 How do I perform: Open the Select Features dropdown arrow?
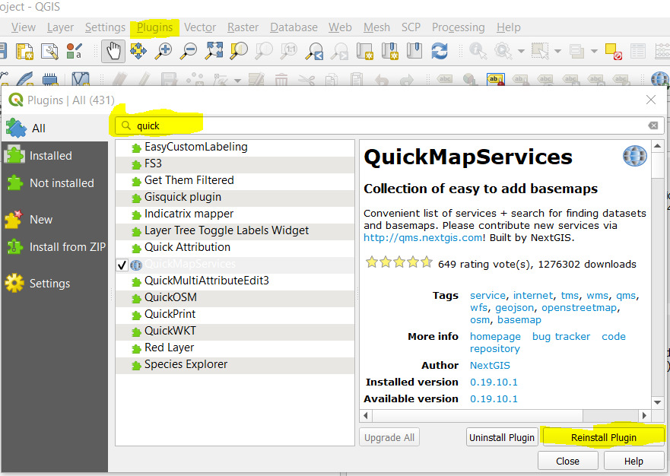point(557,51)
